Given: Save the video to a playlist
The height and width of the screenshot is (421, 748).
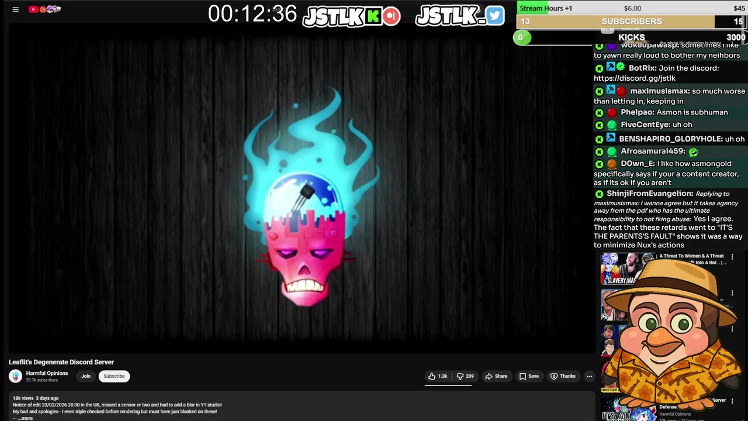Looking at the screenshot, I should tap(529, 376).
